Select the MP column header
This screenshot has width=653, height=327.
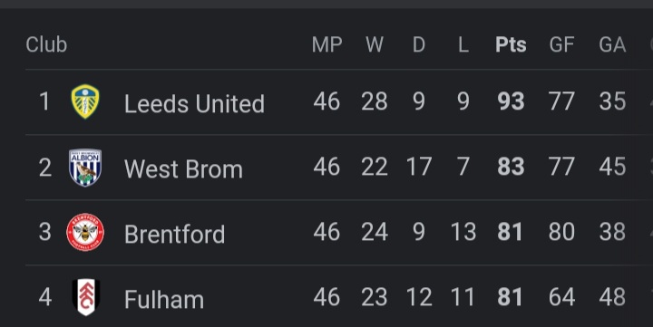tap(326, 44)
